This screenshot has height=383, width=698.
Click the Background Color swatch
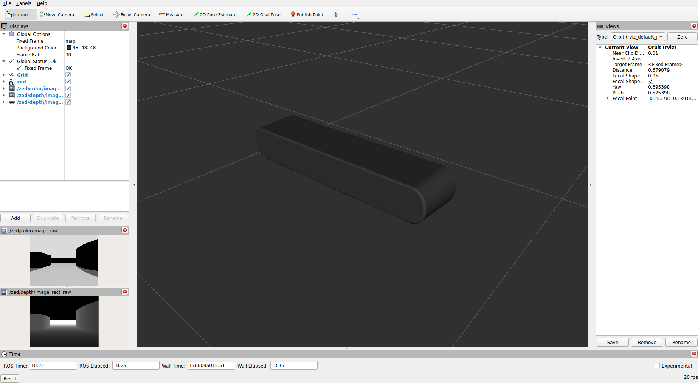pyautogui.click(x=69, y=48)
